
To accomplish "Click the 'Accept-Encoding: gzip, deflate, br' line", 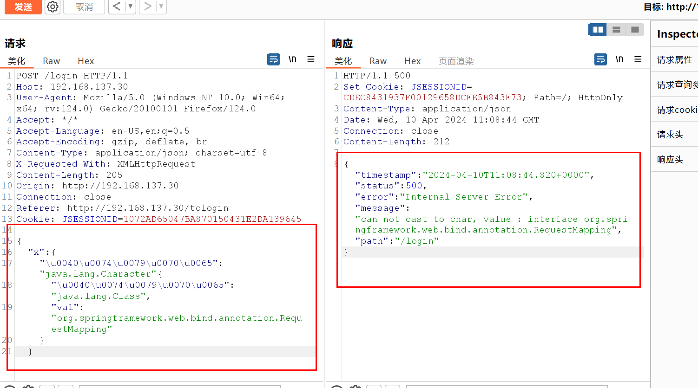I will point(112,142).
